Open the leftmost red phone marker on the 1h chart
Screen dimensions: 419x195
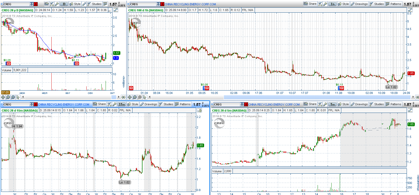click(x=131, y=88)
